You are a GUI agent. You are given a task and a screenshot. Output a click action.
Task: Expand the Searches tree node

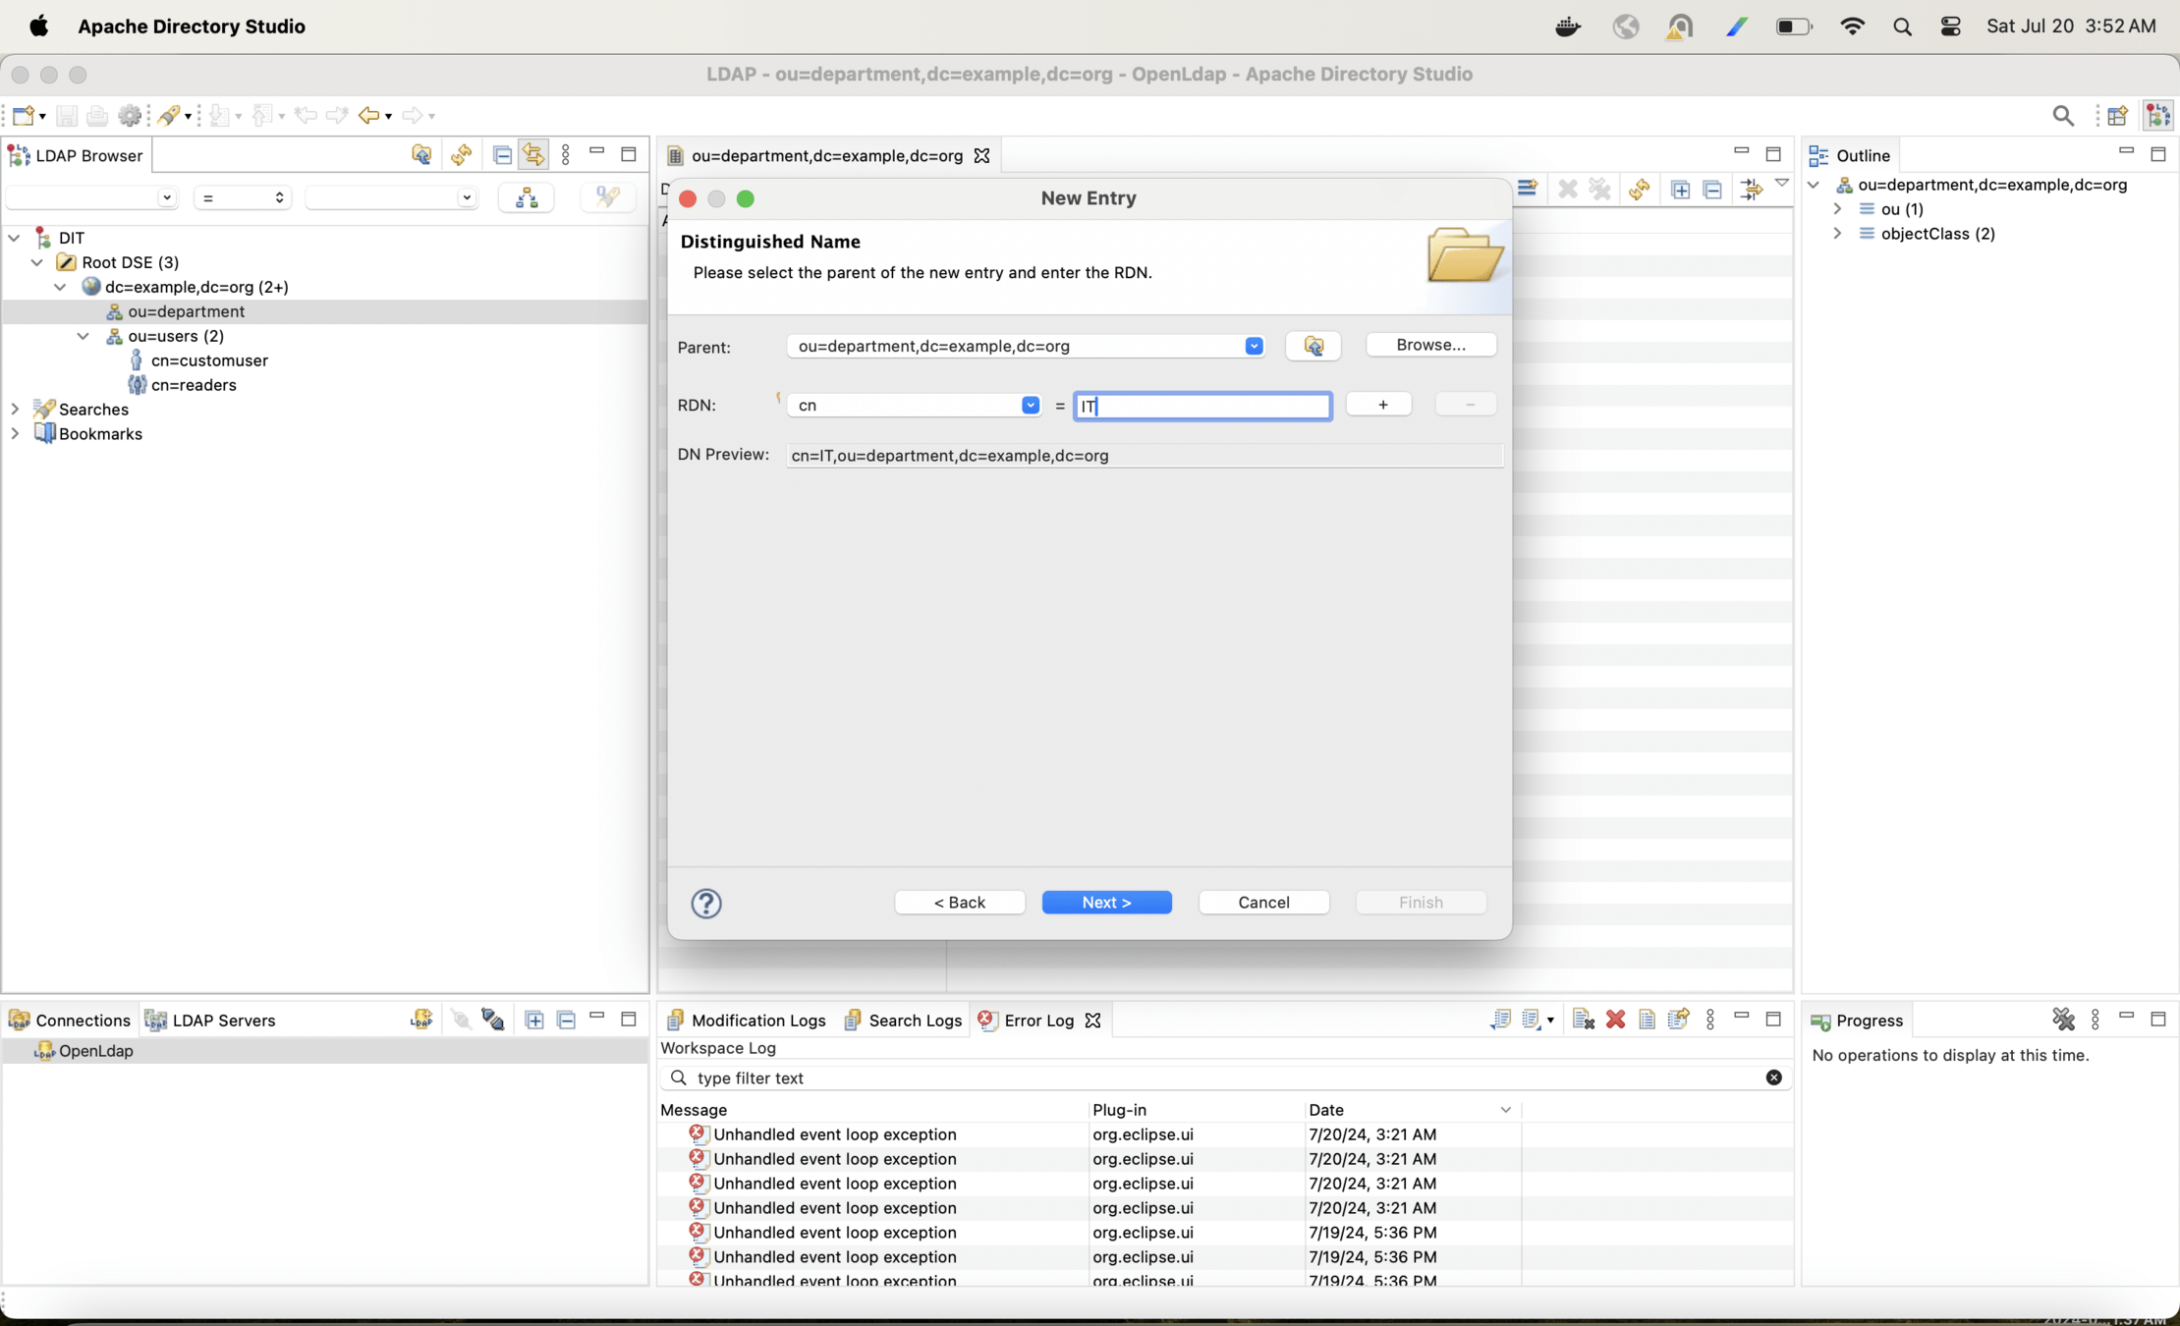click(15, 410)
